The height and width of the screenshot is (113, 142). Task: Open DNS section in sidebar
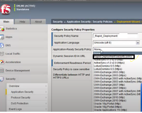(x=8, y=45)
